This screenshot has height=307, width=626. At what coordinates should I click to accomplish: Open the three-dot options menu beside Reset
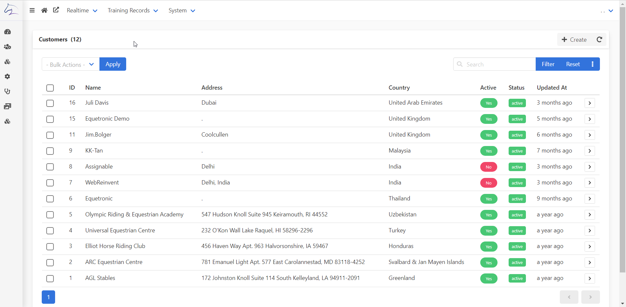point(593,64)
